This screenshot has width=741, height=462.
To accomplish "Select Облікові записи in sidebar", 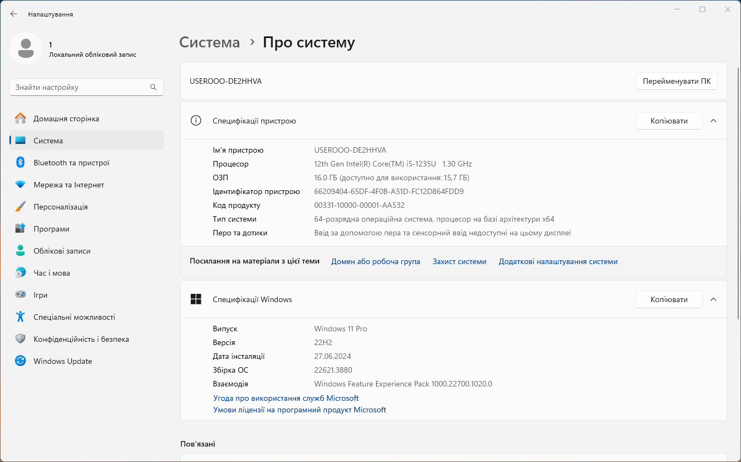I will click(x=87, y=251).
